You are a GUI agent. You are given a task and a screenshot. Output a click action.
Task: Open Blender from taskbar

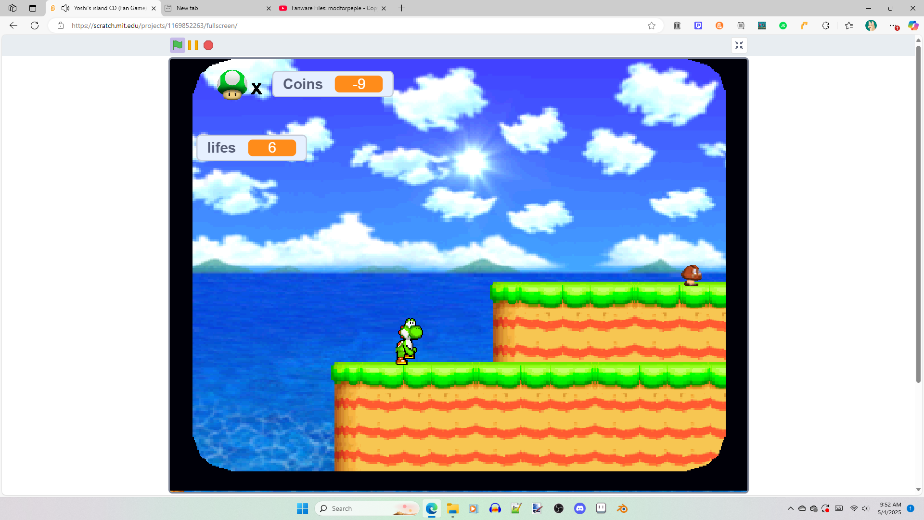(x=622, y=508)
